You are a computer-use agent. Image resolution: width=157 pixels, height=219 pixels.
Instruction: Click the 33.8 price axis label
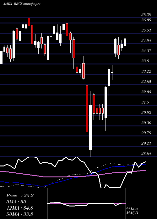pyautogui.click(x=145, y=61)
